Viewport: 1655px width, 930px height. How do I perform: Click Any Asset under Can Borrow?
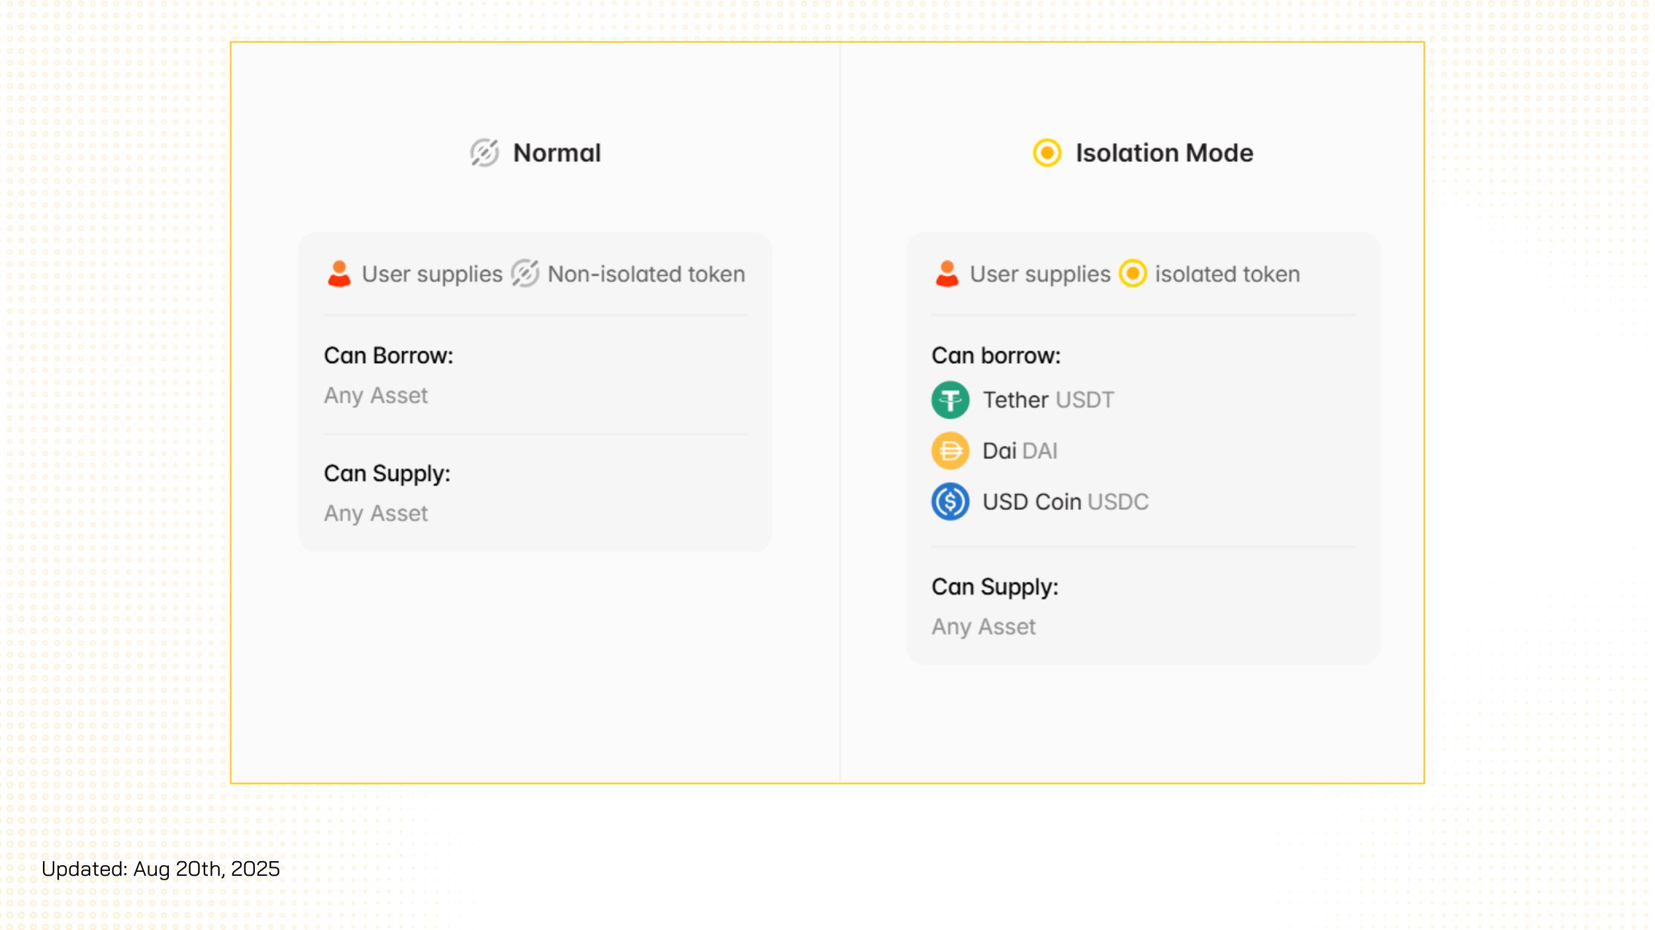(375, 396)
